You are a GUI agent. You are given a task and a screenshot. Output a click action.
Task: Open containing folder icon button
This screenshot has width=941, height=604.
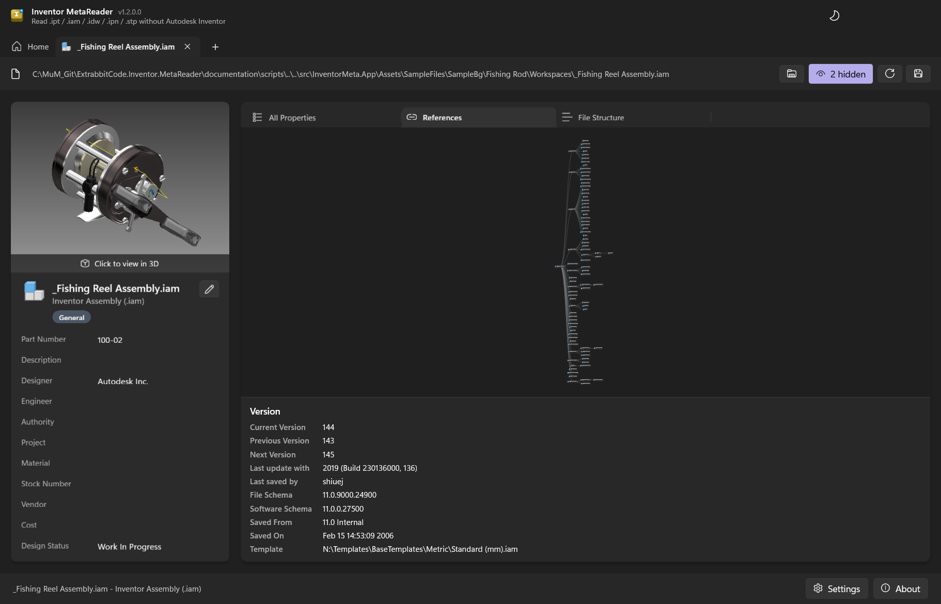coord(792,74)
